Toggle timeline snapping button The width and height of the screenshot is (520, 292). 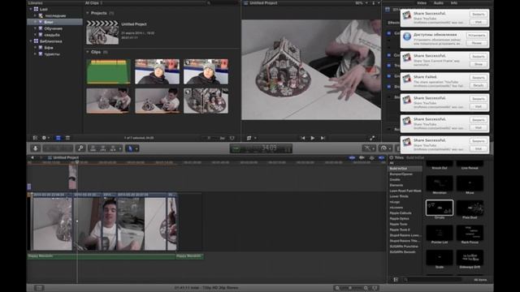(382, 157)
